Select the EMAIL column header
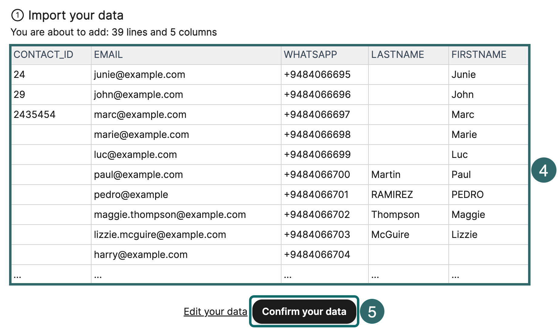The width and height of the screenshot is (559, 331). click(x=108, y=55)
